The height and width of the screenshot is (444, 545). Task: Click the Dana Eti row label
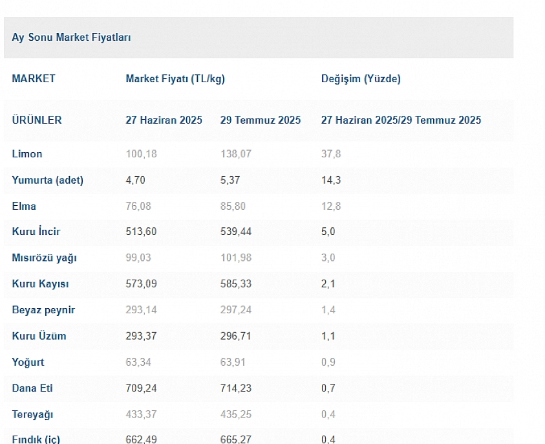pyautogui.click(x=32, y=388)
